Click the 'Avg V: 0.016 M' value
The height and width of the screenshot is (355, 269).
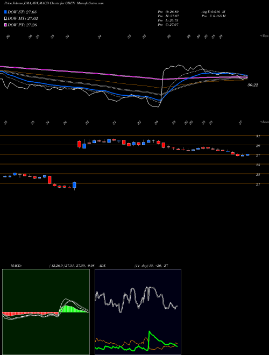(213, 11)
